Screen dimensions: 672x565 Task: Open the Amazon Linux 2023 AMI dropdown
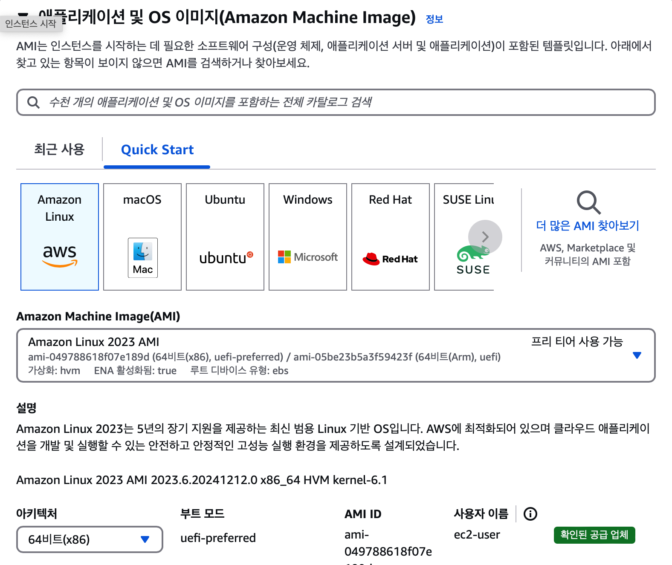coord(336,355)
